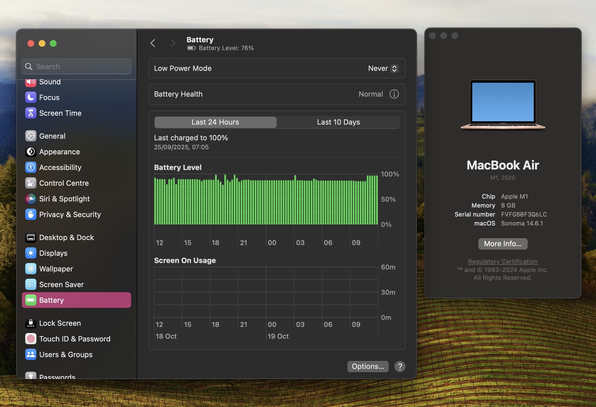Click the Options... button
This screenshot has height=407, width=596.
tap(367, 366)
